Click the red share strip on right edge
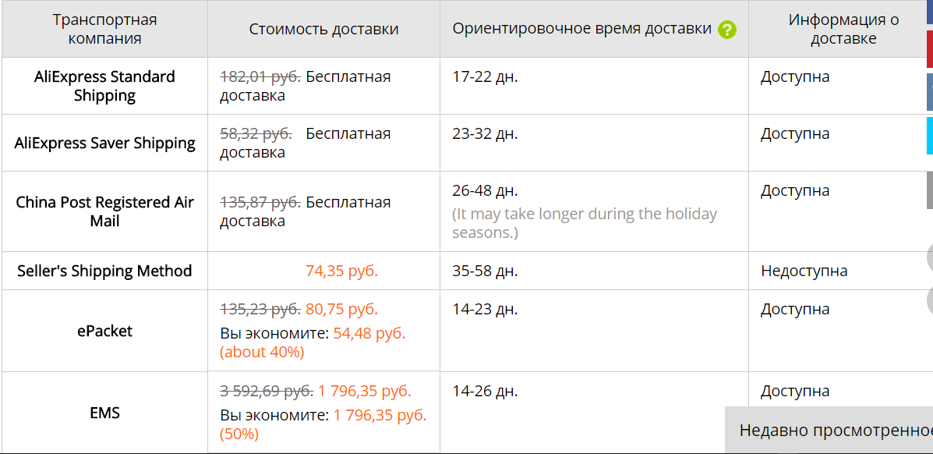Screen dimensions: 933x454 tap(929, 49)
